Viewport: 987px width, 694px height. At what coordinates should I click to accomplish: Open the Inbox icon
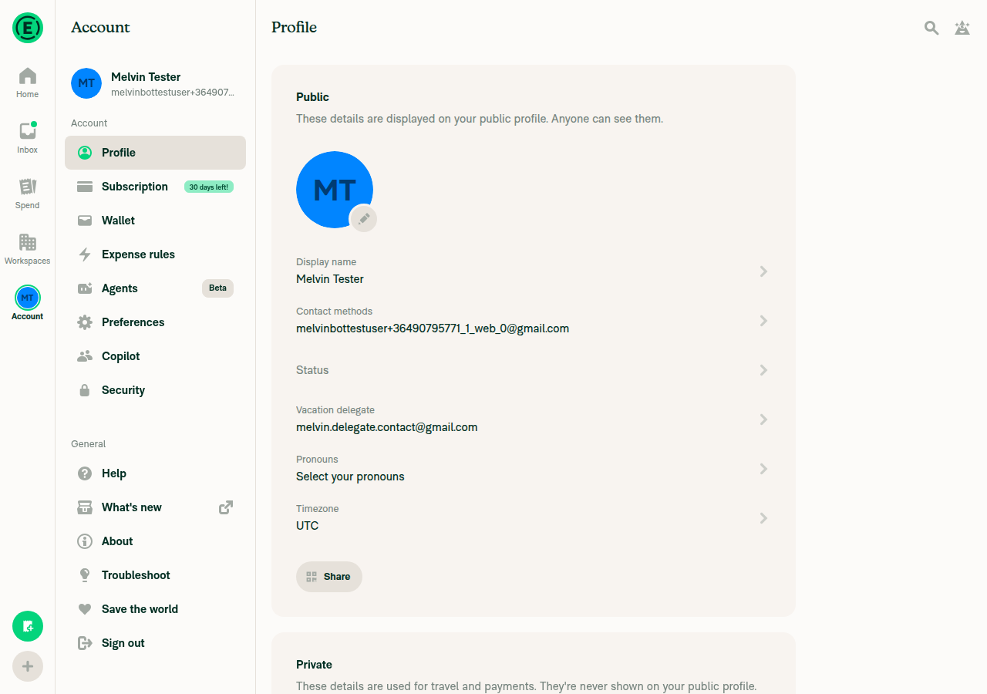[27, 138]
